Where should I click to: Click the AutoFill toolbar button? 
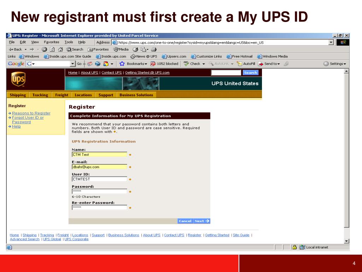246,64
